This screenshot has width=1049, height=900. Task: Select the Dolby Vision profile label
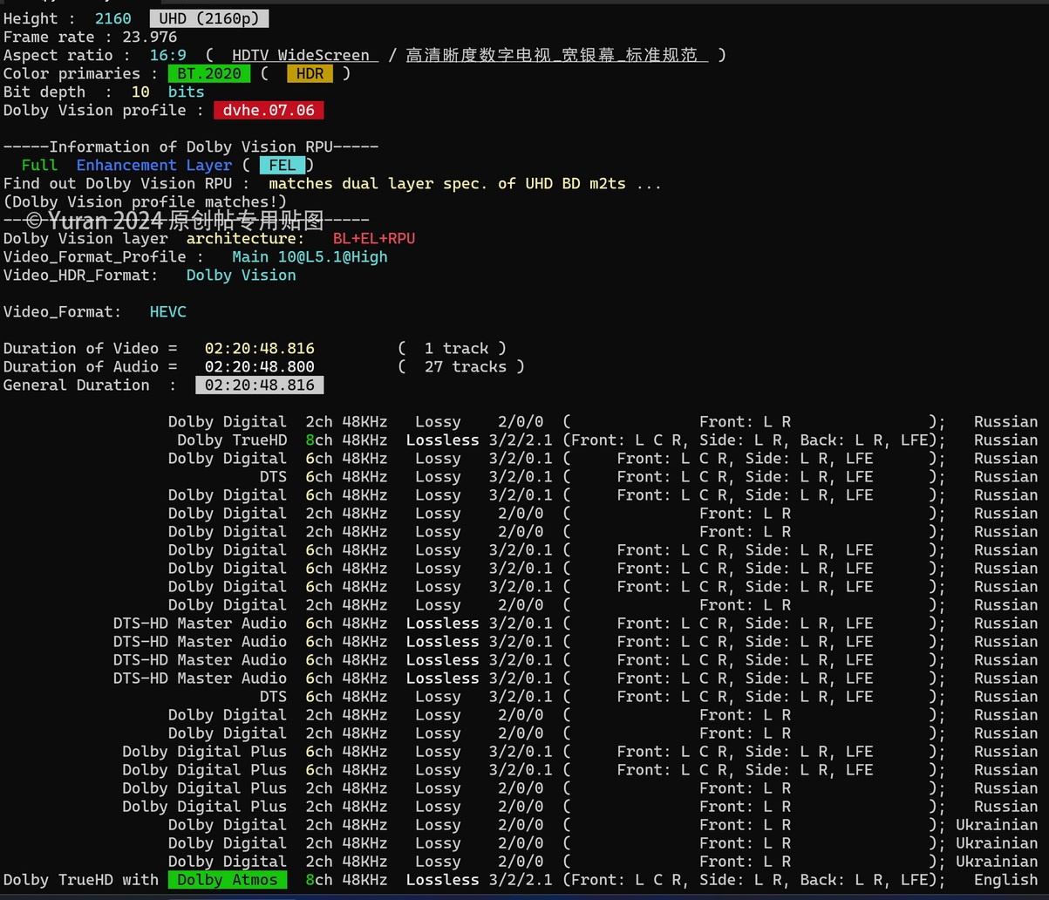tap(104, 110)
